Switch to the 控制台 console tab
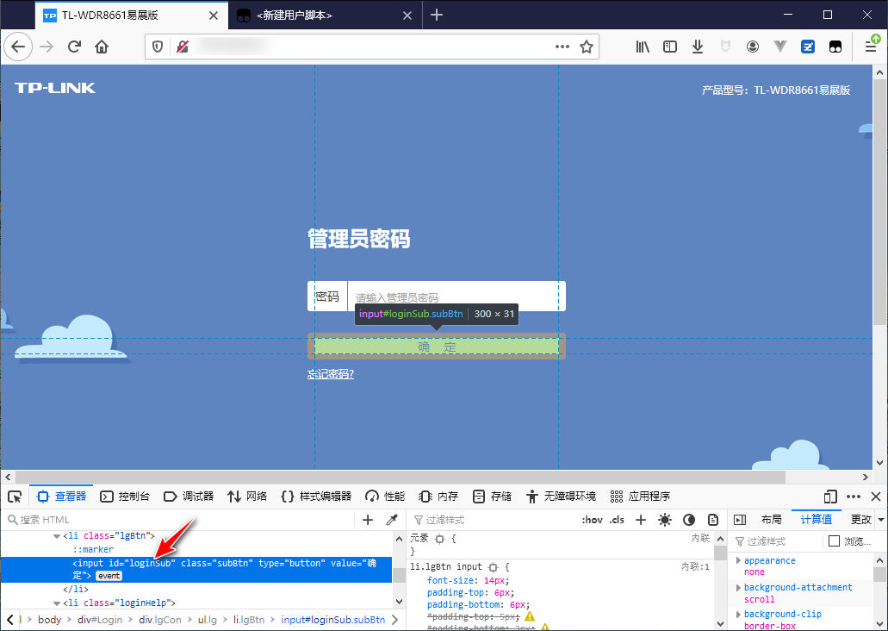The height and width of the screenshot is (631, 888). [x=125, y=497]
